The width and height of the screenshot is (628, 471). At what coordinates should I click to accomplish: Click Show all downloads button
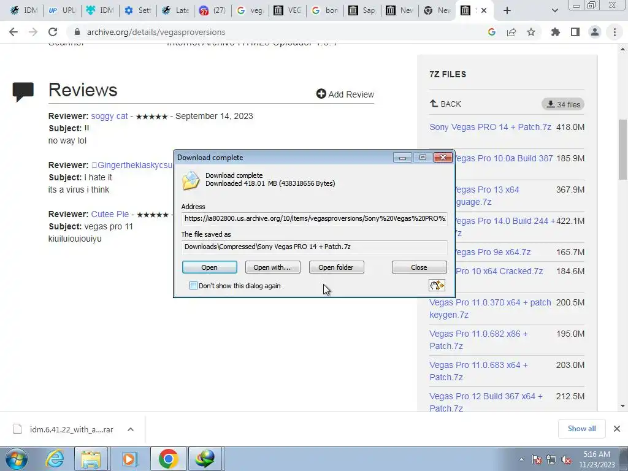pyautogui.click(x=581, y=429)
